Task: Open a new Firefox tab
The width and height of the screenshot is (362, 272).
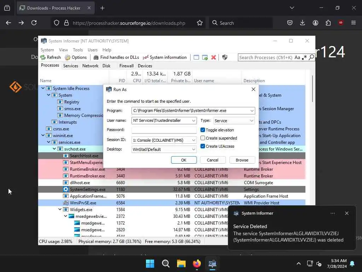Action: coord(102,8)
